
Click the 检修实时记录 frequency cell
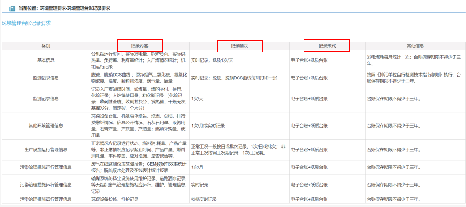(204, 199)
